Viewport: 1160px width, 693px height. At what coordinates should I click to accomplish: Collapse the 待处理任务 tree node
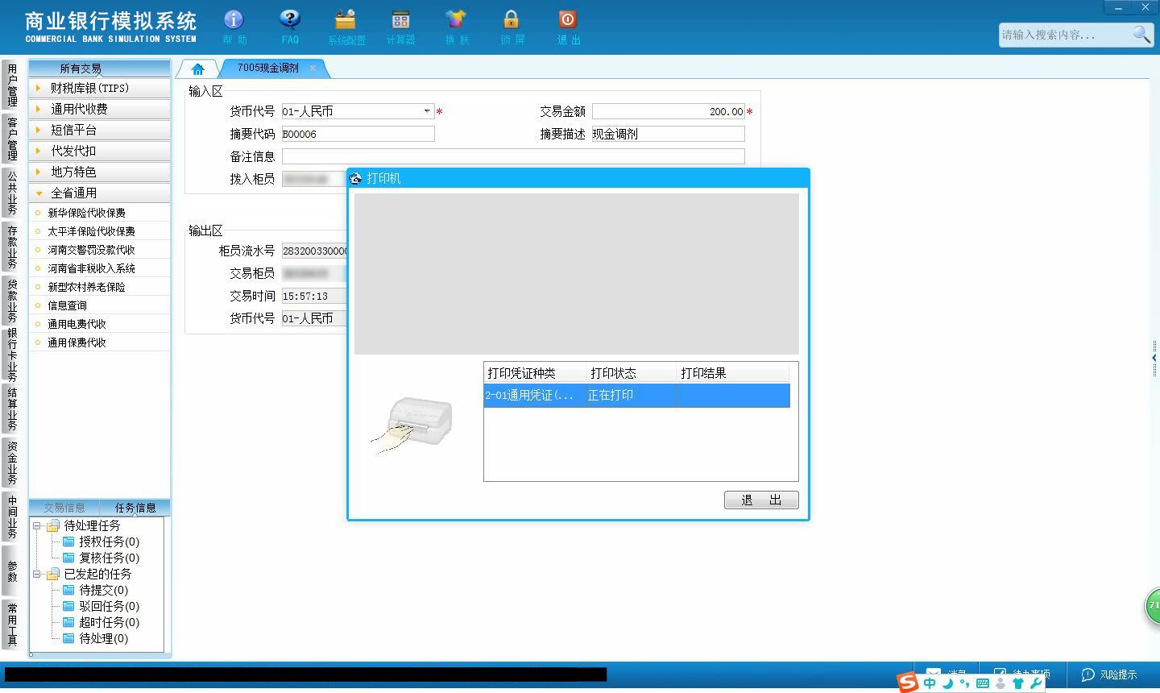pyautogui.click(x=37, y=525)
